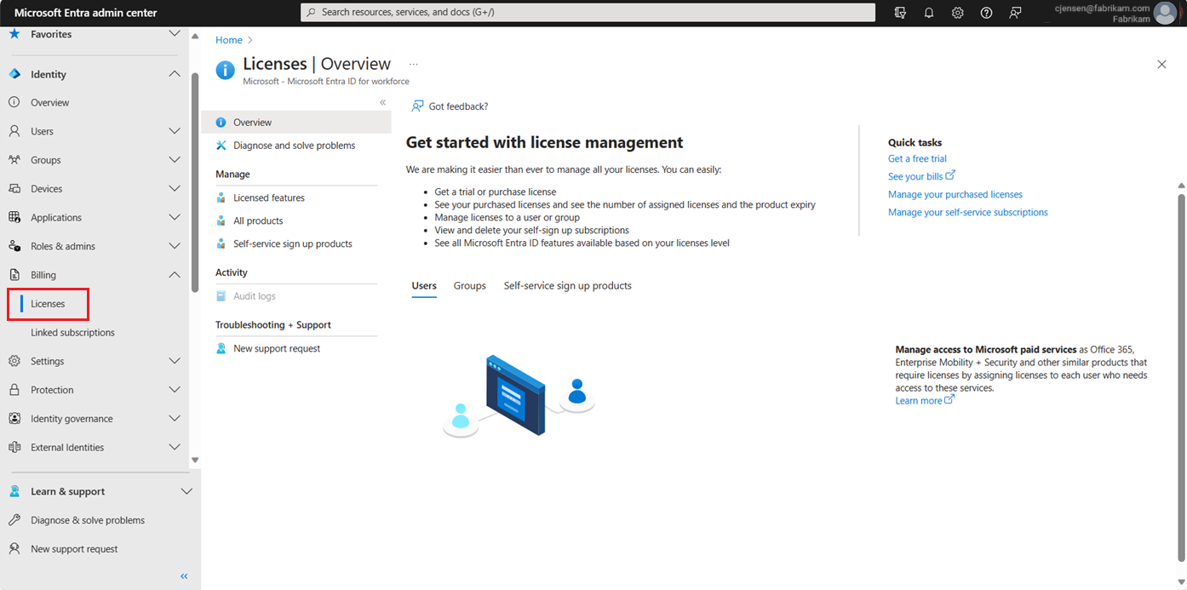
Task: Open the See your bills link
Action: tap(921, 176)
